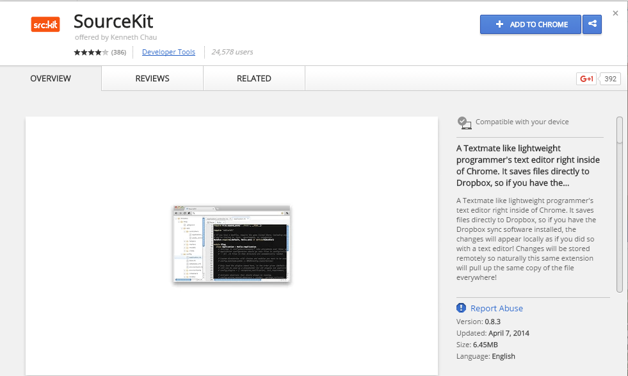
Task: Click 'offered by Kenneth Chau' text
Action: 116,37
